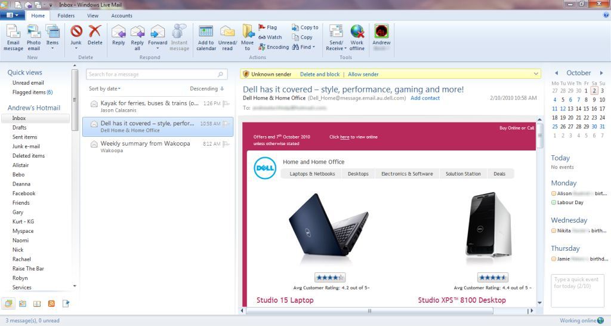
Task: Click the message vertical scrollbar
Action: point(539,136)
